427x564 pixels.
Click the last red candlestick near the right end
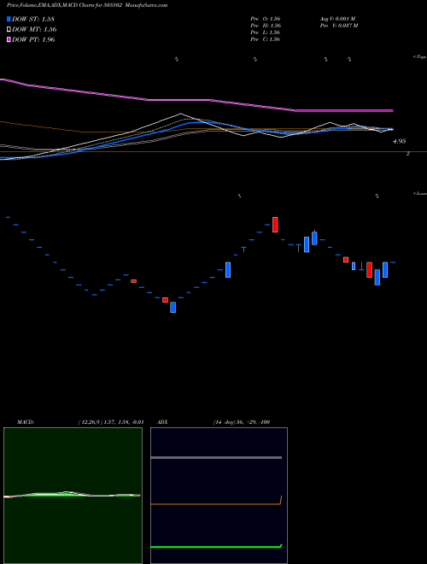point(369,270)
